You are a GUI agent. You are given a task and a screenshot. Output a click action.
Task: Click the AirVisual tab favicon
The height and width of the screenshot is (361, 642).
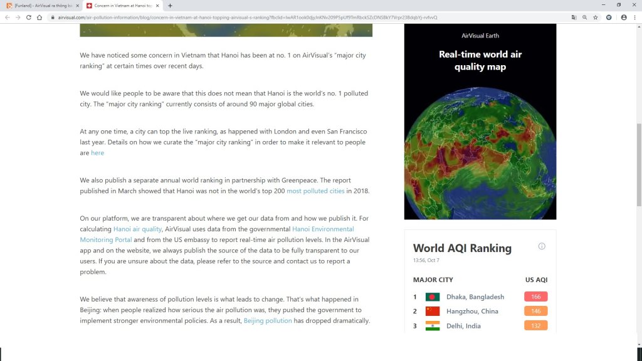point(89,6)
